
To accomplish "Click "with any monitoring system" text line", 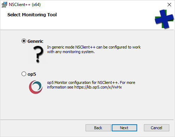I will click(x=71, y=52).
